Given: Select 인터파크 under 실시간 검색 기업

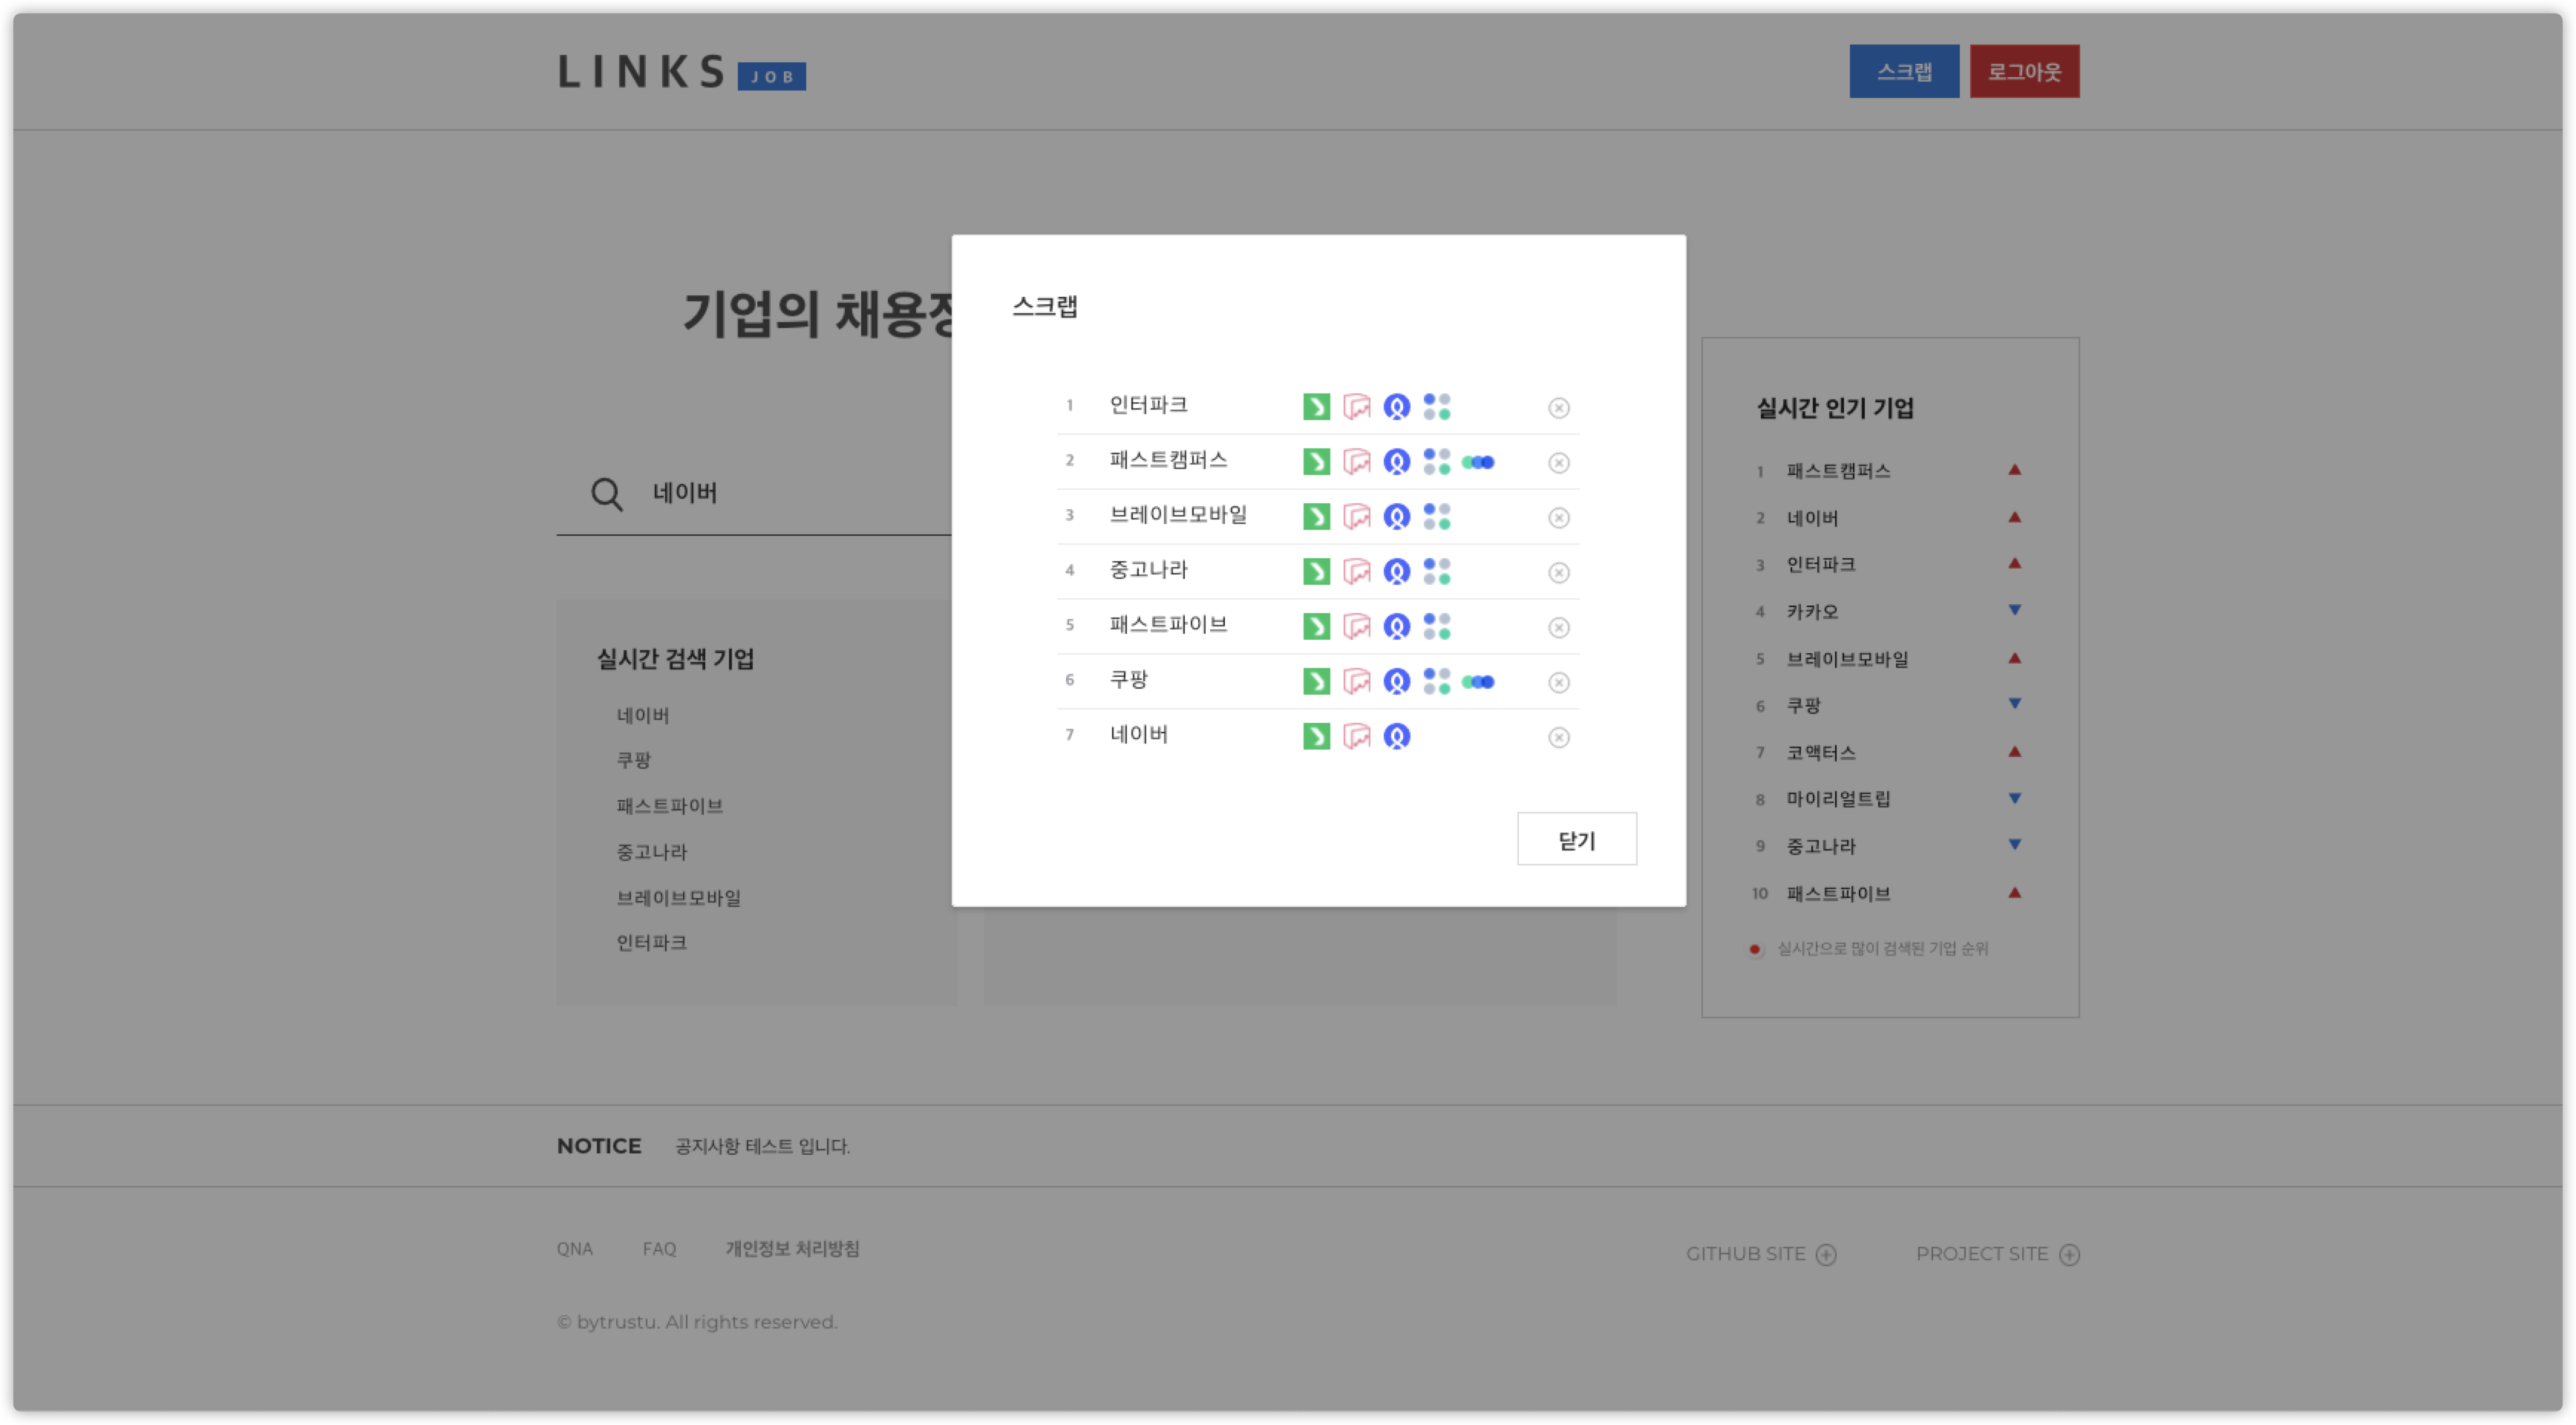Looking at the screenshot, I should [651, 943].
